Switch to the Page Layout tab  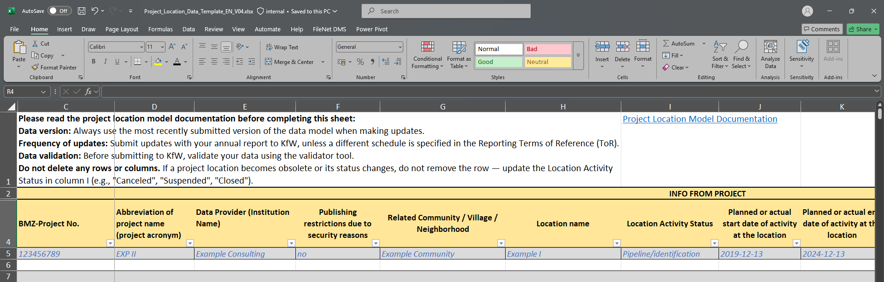click(x=122, y=29)
